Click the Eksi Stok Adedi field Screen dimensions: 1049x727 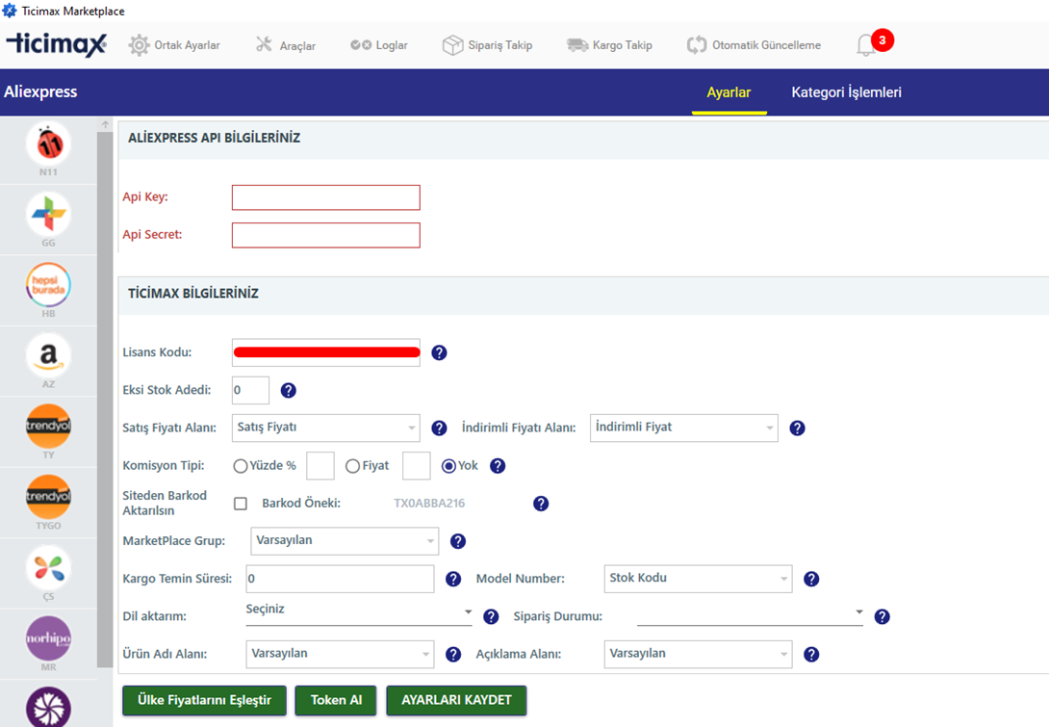pos(251,390)
